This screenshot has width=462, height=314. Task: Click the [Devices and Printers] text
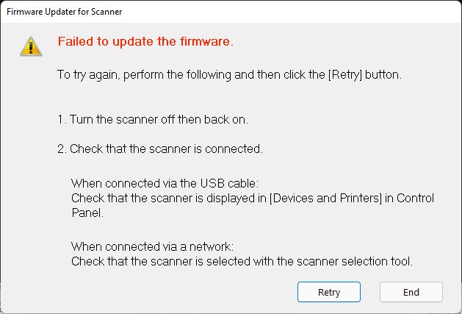tap(325, 198)
